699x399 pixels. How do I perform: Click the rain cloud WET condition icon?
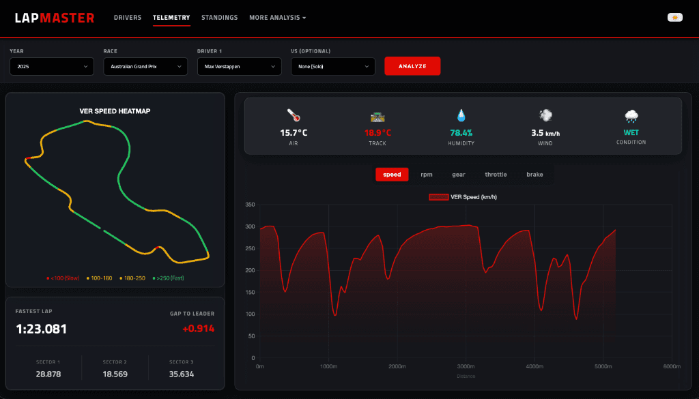pos(631,115)
